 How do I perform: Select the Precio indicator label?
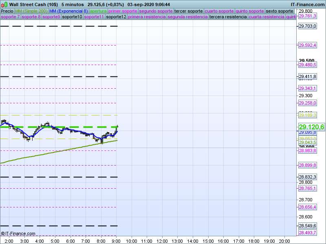(x=7, y=11)
